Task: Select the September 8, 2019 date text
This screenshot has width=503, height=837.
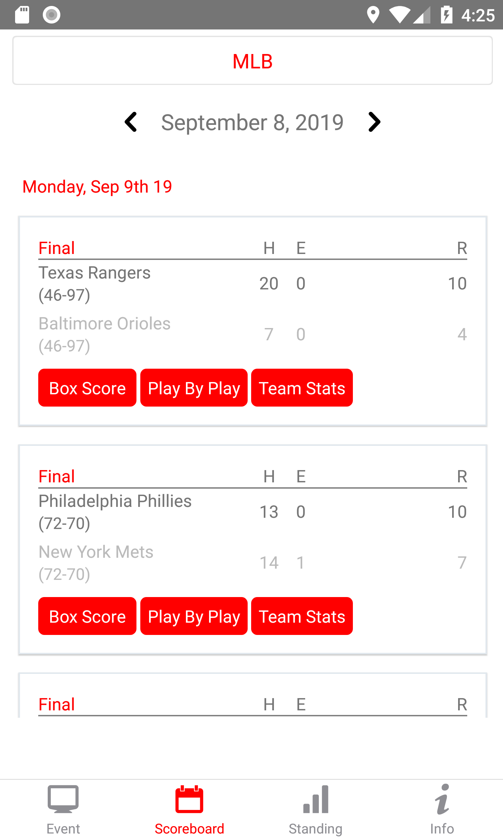Action: [252, 122]
